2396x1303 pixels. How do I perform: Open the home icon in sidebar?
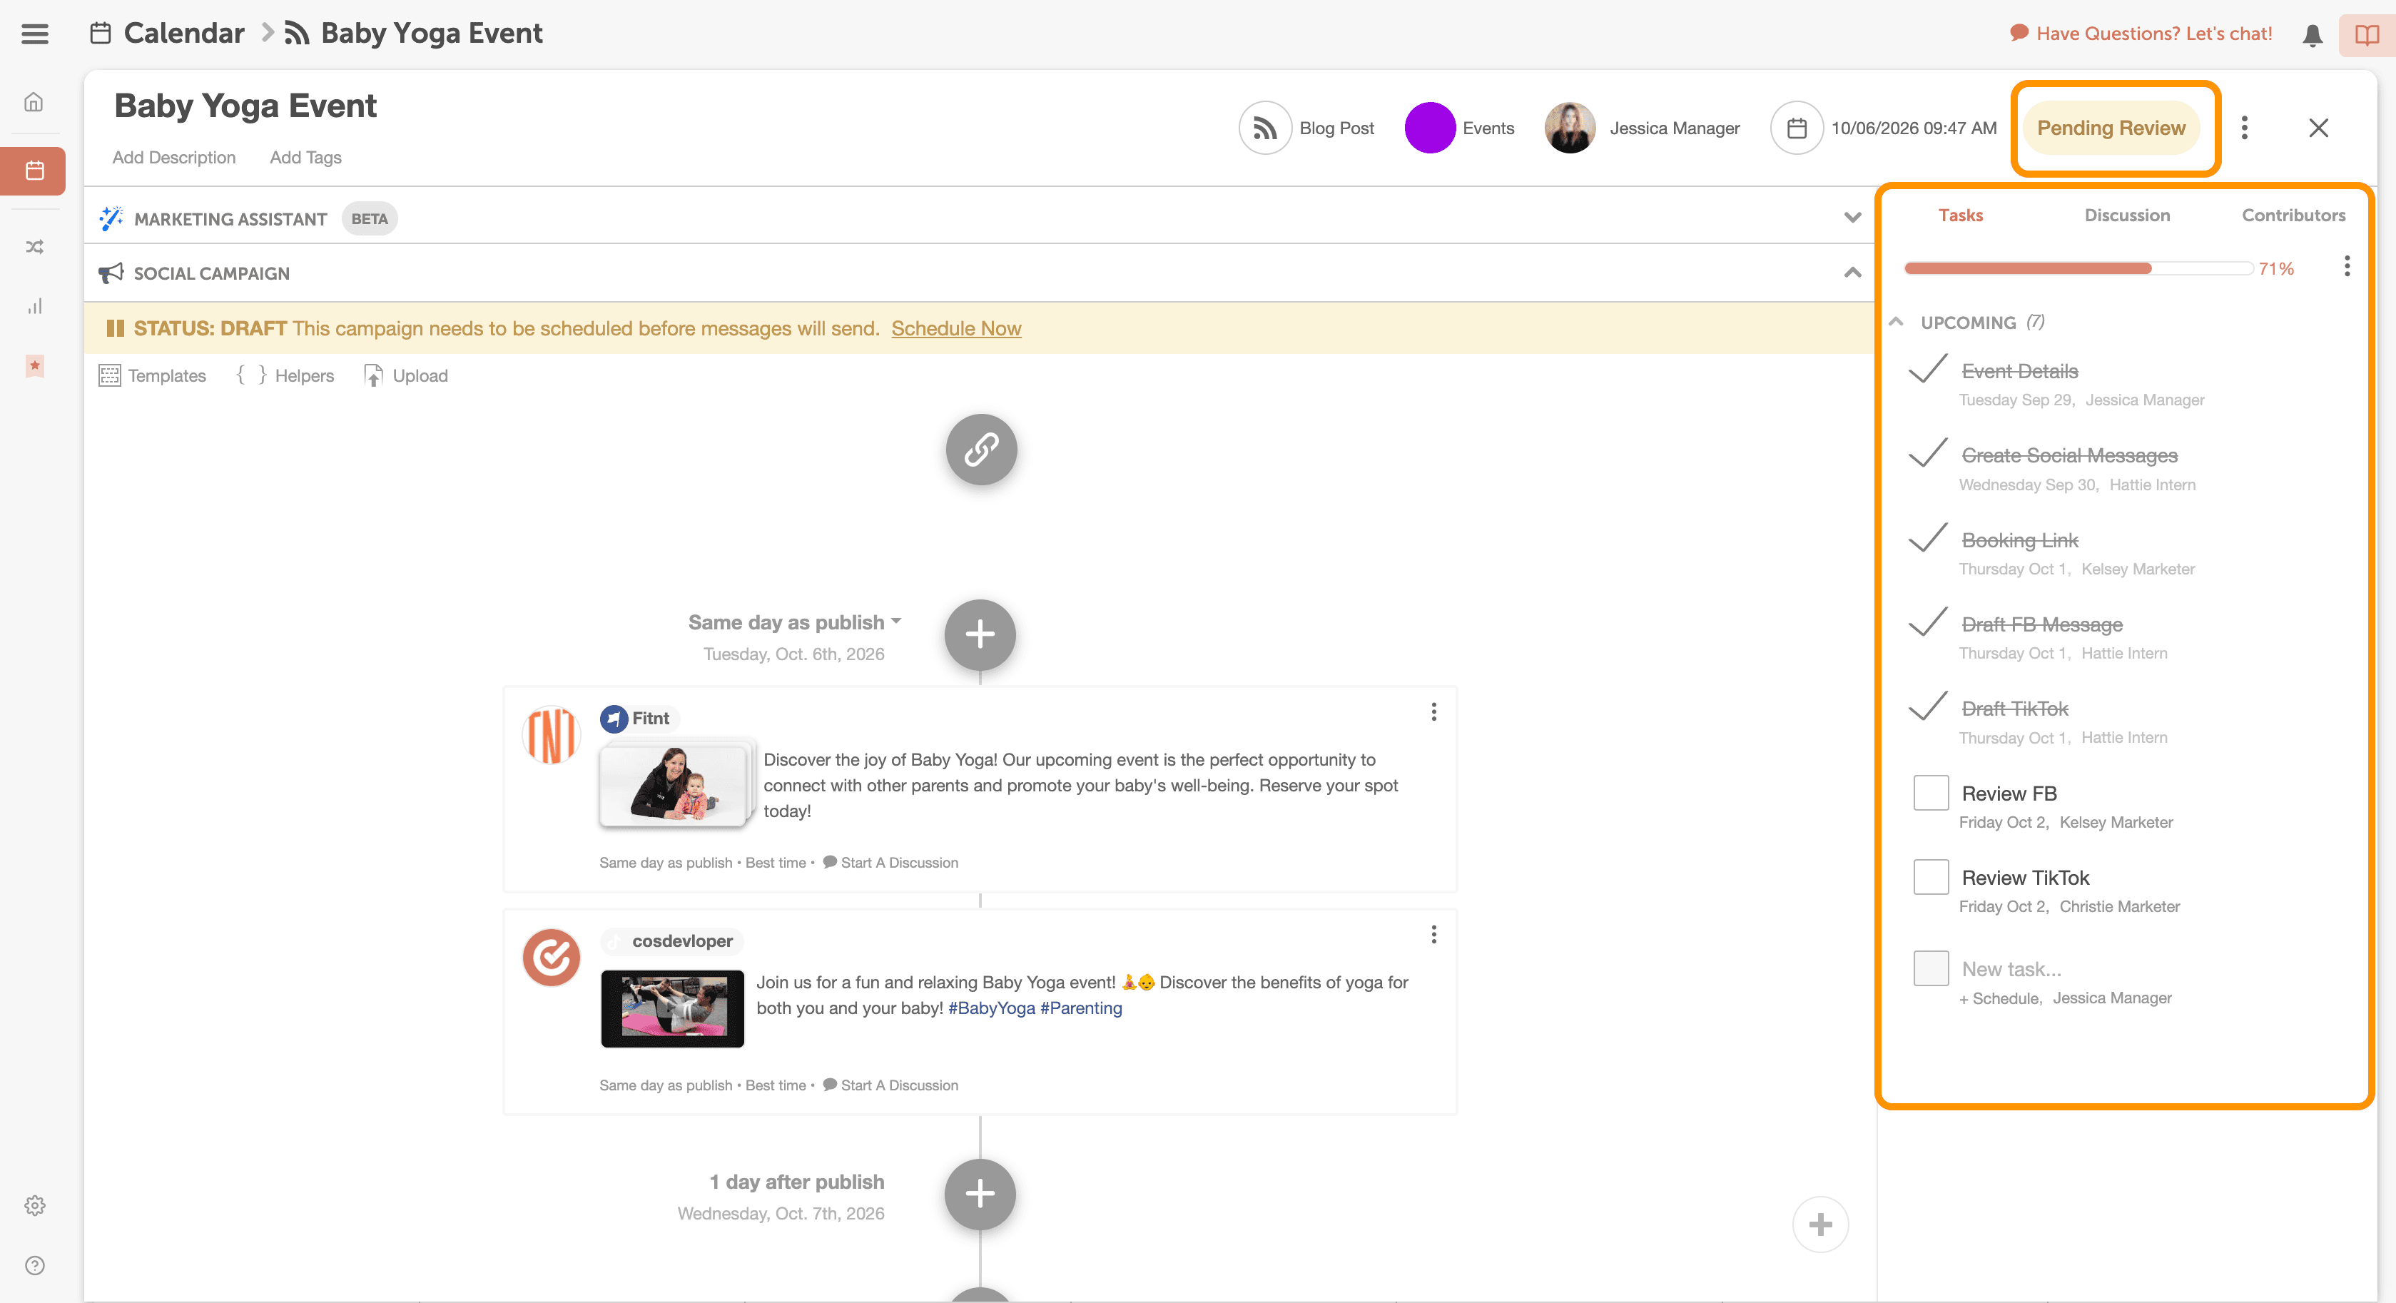34,102
